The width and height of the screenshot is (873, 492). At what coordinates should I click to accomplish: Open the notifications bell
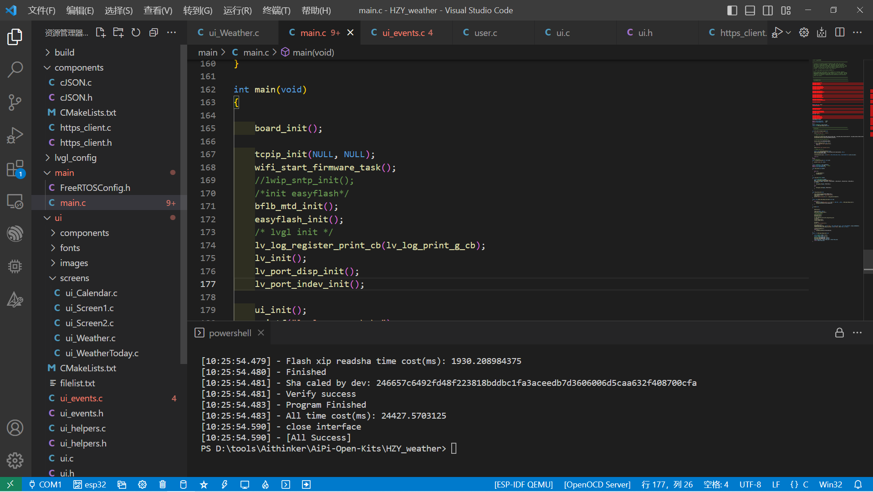point(858,485)
